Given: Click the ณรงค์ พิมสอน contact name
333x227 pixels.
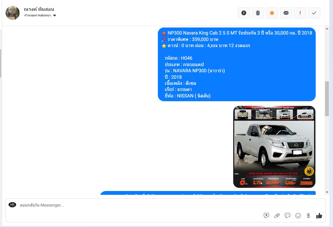Looking at the screenshot, I should (39, 9).
